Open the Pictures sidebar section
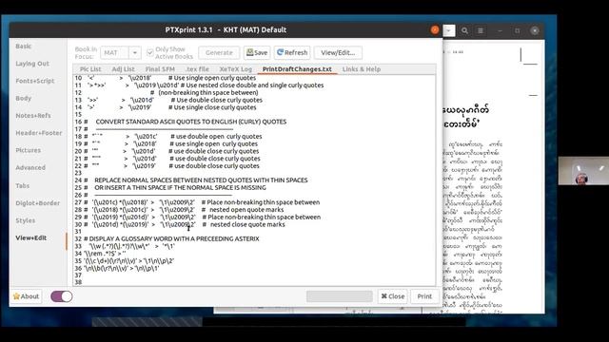Viewport: 609px width, 342px height. (28, 150)
